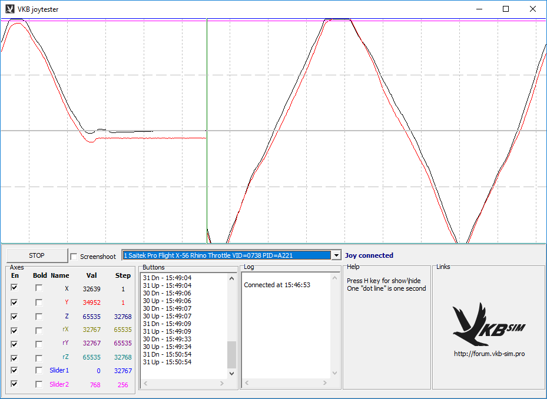Image resolution: width=547 pixels, height=399 pixels.
Task: Open the joystick device dropdown arrow
Action: click(336, 255)
